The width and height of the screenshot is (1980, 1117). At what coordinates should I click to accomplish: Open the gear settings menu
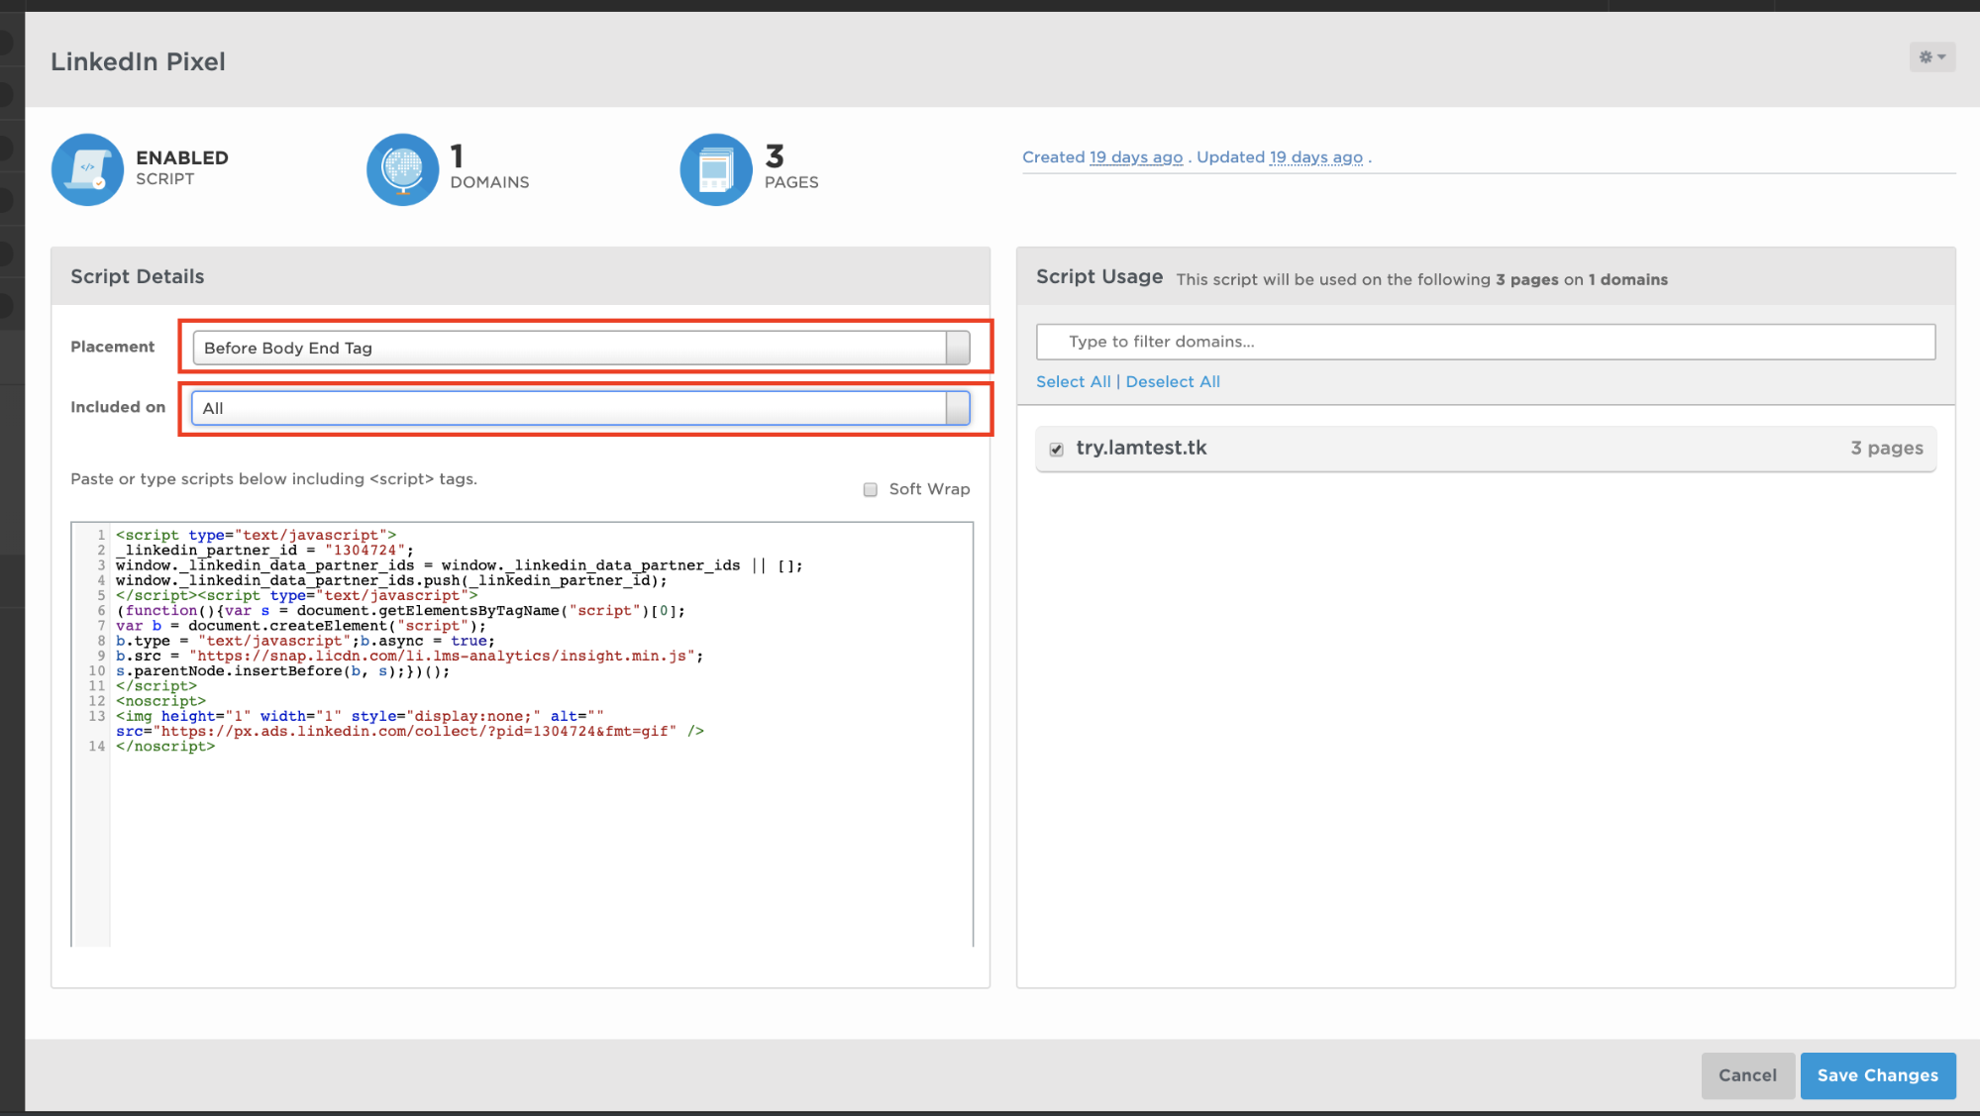coord(1931,57)
